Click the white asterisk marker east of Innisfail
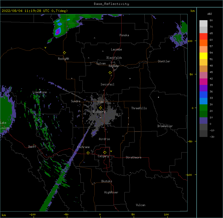Image resolution: width=223 pixels, height=218 pixels. pyautogui.click(x=130, y=78)
